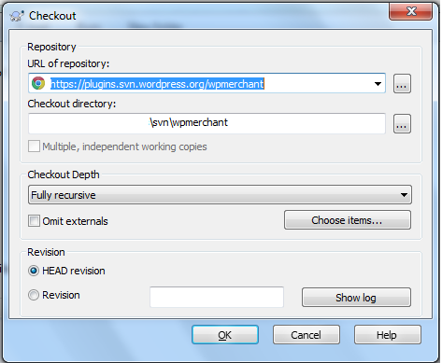Viewport: 442px width, 363px height.
Task: Open the Show log button
Action: 356,298
